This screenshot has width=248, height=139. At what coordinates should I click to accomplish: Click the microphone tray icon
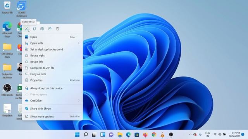(200, 134)
